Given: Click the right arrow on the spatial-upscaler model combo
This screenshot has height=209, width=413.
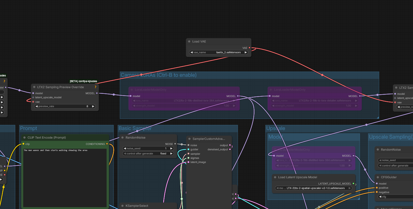Looking at the screenshot, I should tap(350, 188).
